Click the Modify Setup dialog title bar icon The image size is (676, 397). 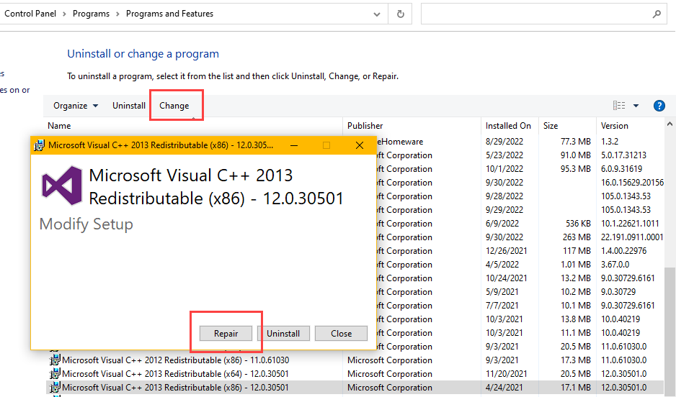[39, 145]
